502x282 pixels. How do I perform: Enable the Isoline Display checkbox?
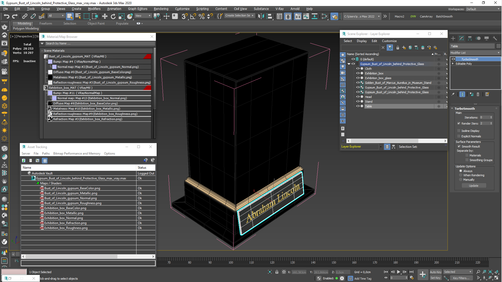point(459,131)
